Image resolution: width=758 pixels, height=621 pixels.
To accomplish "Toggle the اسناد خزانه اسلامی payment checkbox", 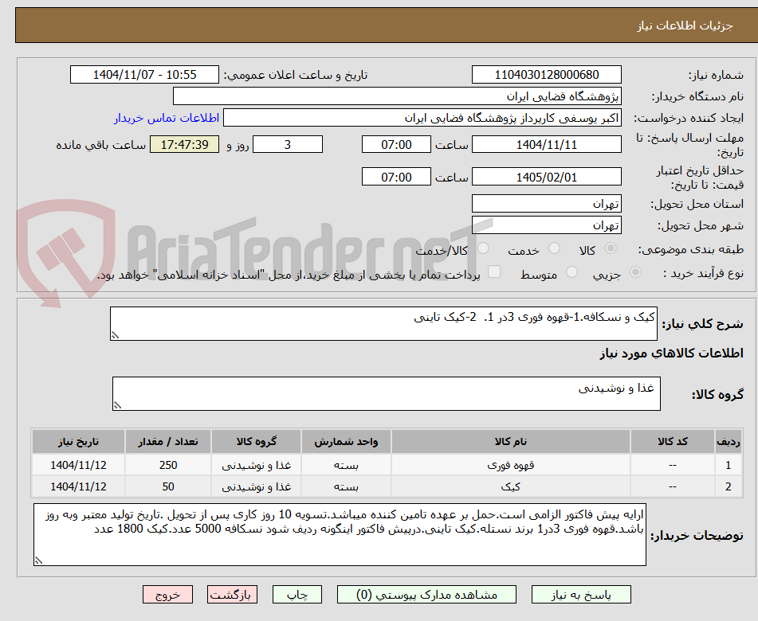I will [x=494, y=271].
